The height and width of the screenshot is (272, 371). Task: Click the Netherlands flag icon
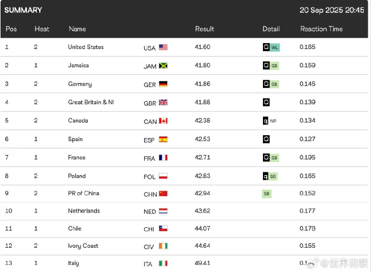(163, 211)
